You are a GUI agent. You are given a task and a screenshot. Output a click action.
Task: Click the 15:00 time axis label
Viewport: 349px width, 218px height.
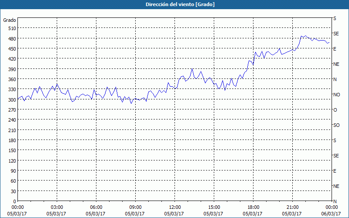[x=213, y=208]
